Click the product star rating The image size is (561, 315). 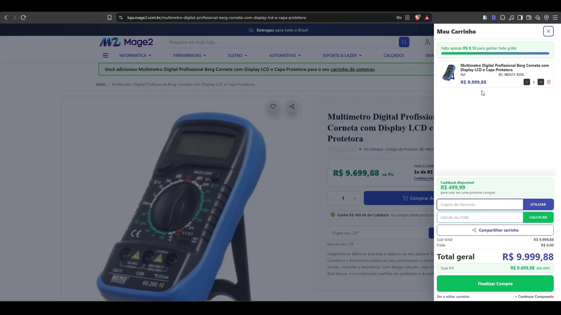tap(342, 149)
